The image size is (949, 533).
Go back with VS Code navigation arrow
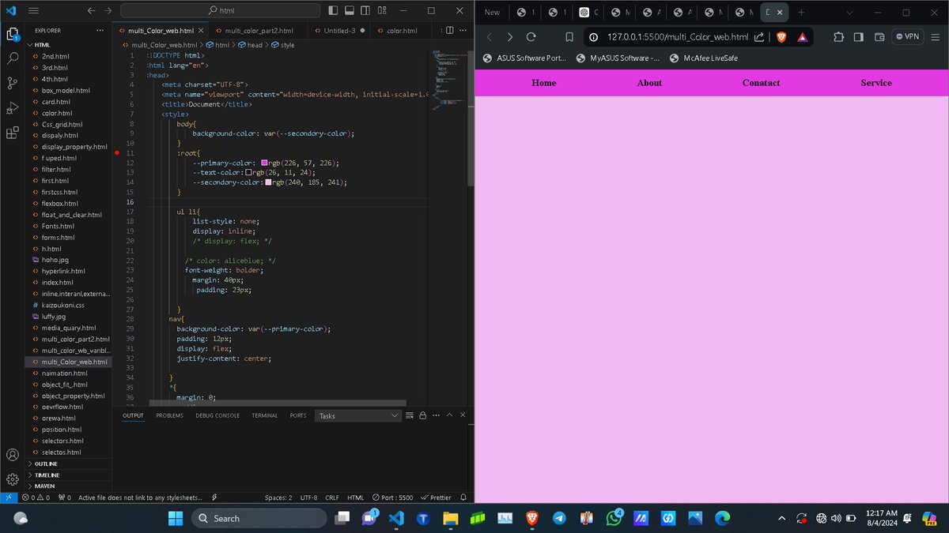91,11
